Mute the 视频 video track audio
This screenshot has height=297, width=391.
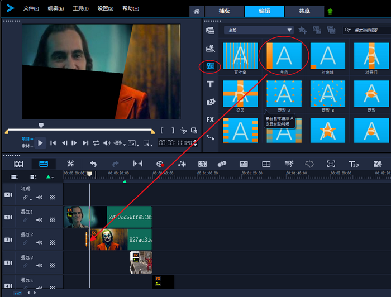pyautogui.click(x=39, y=197)
